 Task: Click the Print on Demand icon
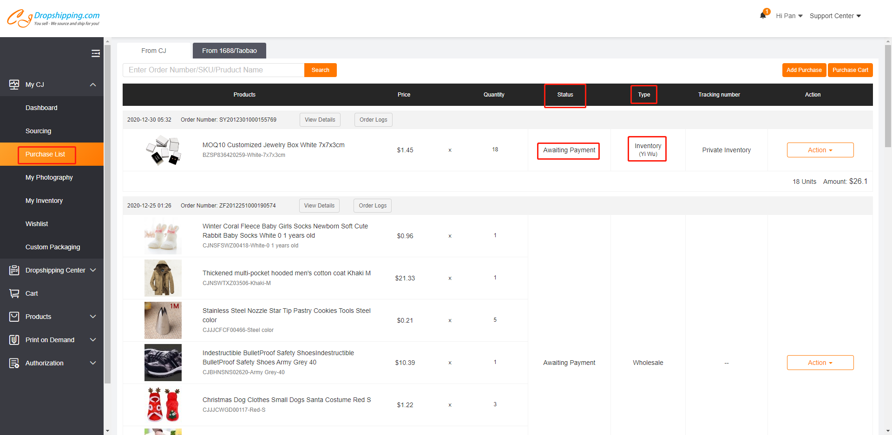[x=14, y=340]
